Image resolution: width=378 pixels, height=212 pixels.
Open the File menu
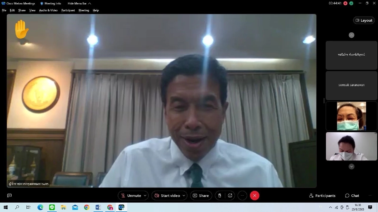[x=4, y=10]
